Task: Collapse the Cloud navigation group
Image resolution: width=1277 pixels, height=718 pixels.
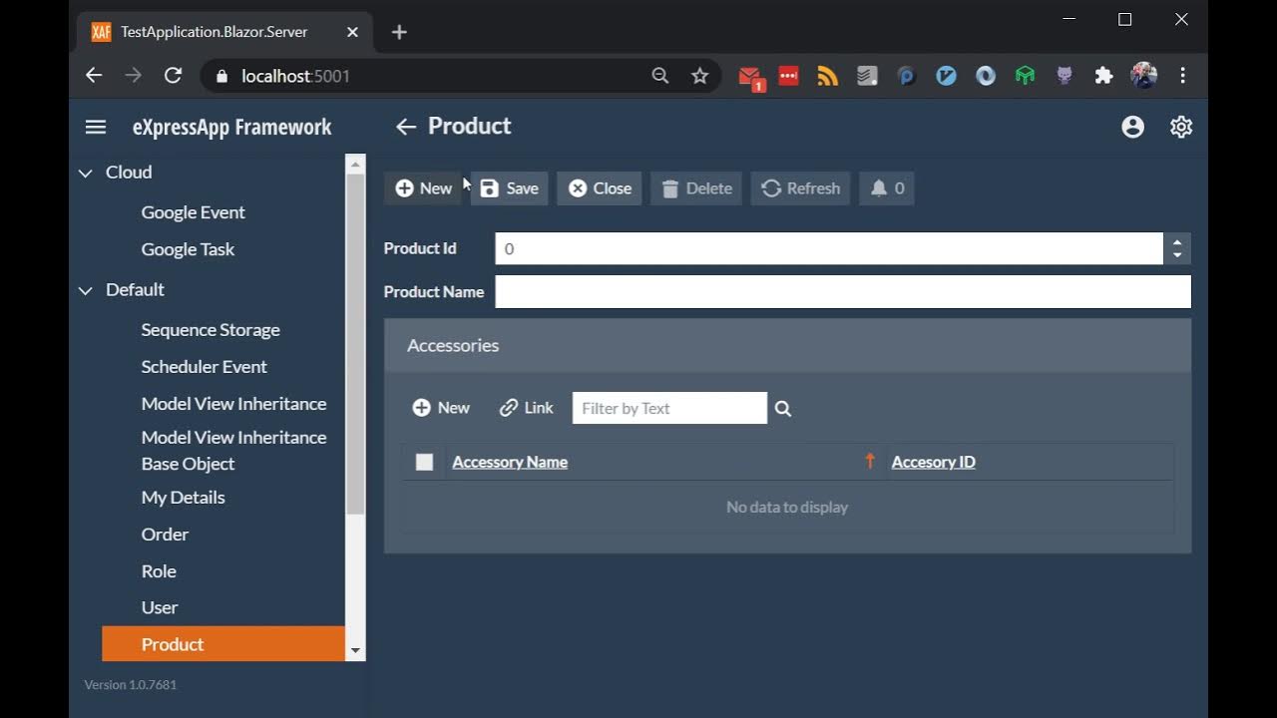Action: tap(86, 173)
